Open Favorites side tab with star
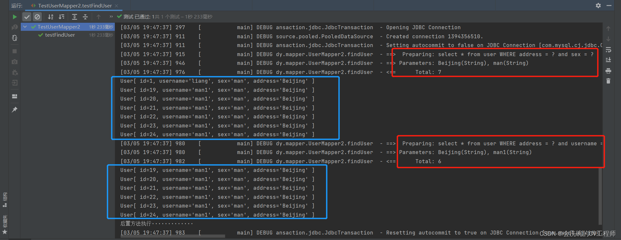The image size is (621, 240). pos(5,225)
